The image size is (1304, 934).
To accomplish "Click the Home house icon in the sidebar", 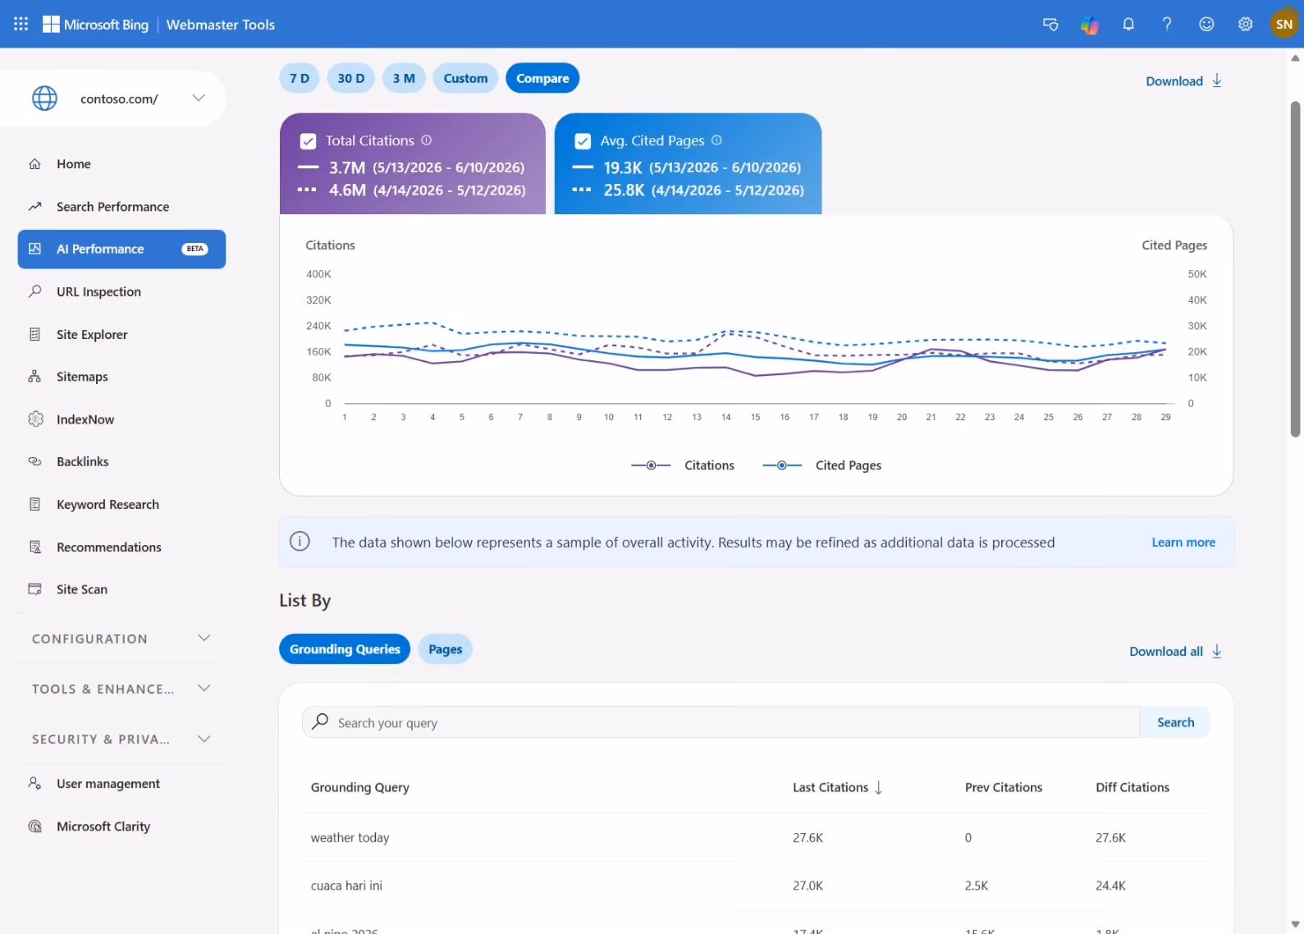I will point(34,164).
